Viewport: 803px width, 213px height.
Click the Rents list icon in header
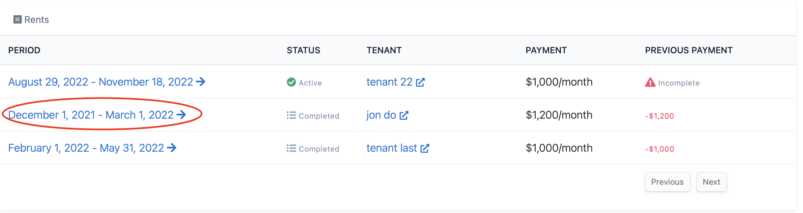18,20
